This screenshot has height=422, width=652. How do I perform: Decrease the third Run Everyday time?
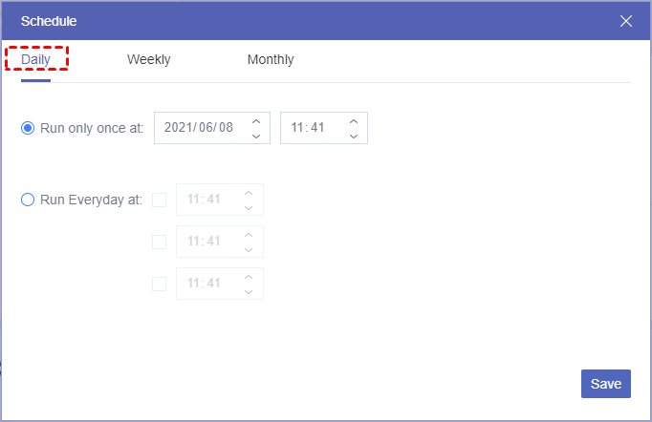pos(249,291)
